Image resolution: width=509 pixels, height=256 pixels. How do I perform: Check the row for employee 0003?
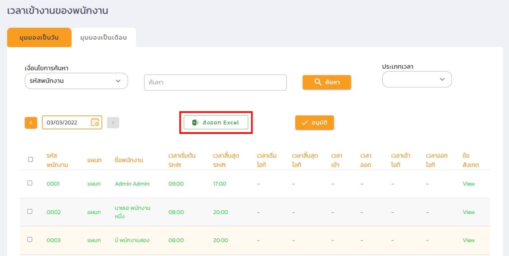(x=30, y=239)
